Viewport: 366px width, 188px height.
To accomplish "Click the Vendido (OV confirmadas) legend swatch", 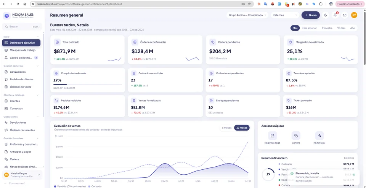I will [55, 186].
